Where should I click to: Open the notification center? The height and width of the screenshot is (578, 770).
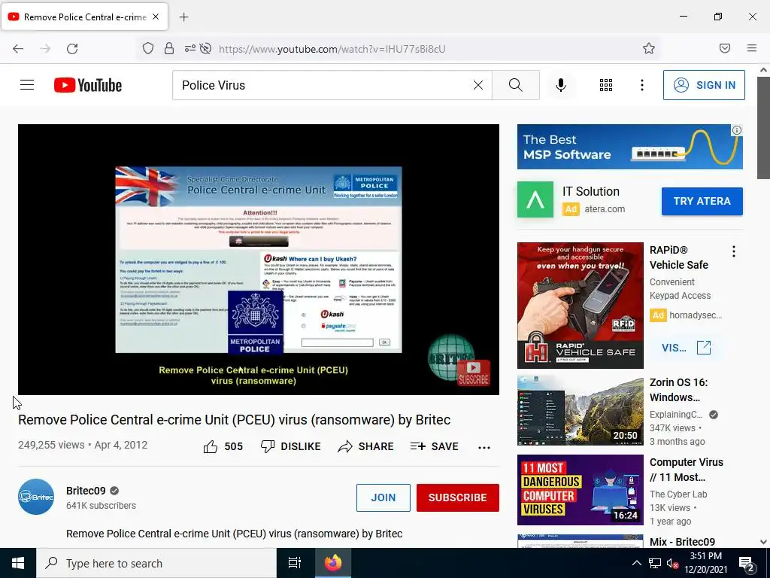pyautogui.click(x=747, y=563)
